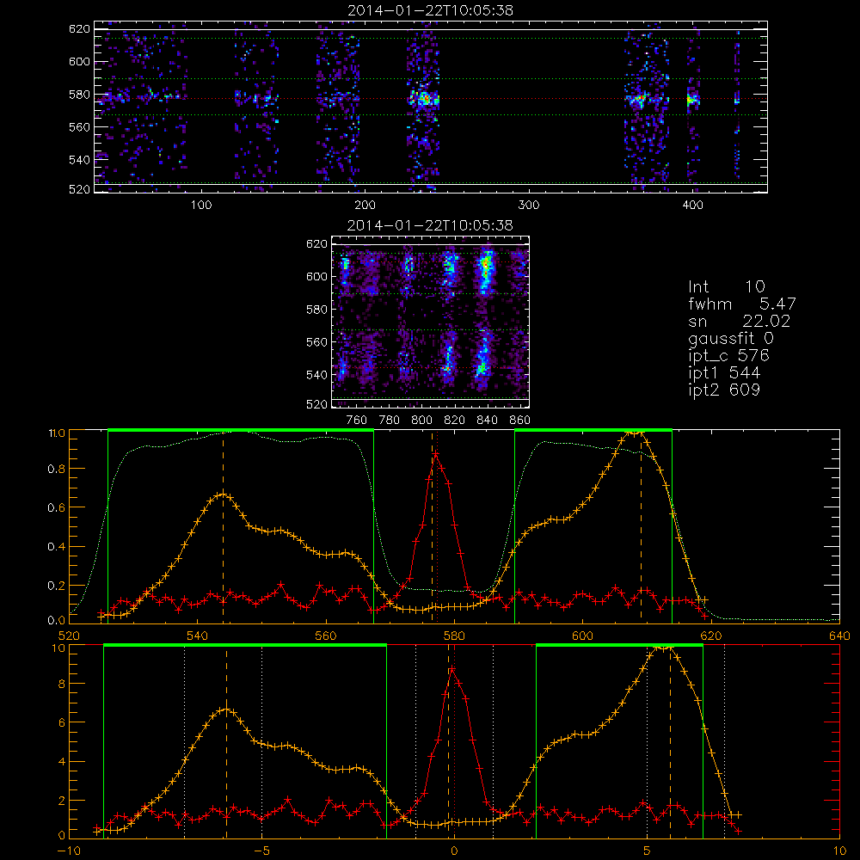Click the red central peak in the normalized profile plot
This screenshot has height=860, width=860.
[x=436, y=454]
